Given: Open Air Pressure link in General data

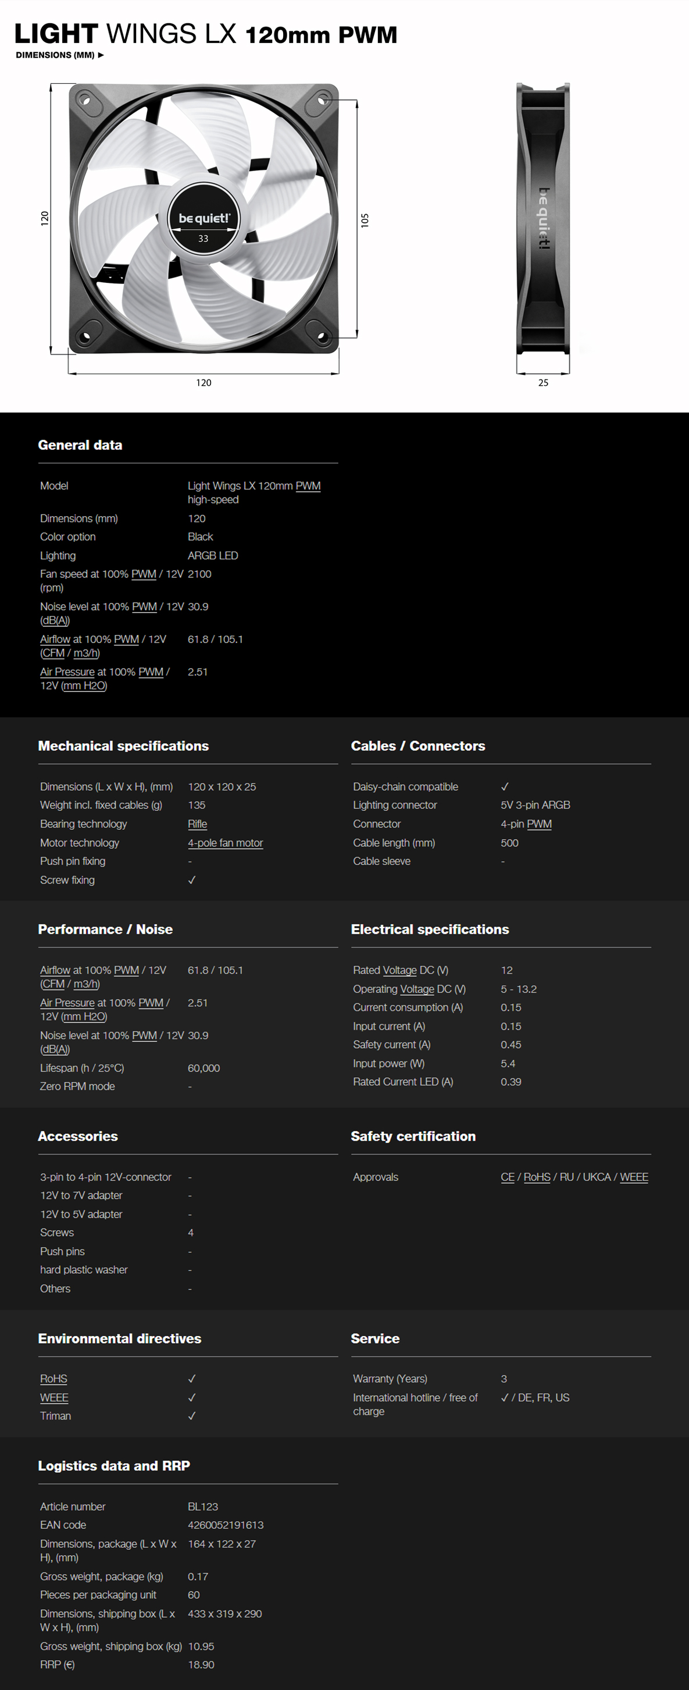Looking at the screenshot, I should click(x=67, y=673).
